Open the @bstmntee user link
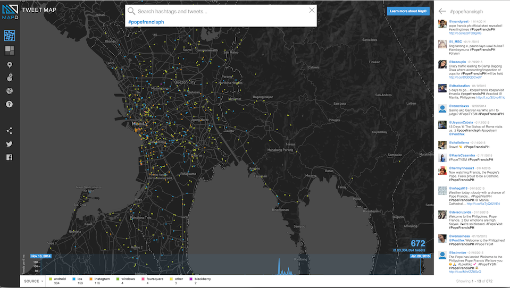This screenshot has height=288, width=510. coord(457,252)
